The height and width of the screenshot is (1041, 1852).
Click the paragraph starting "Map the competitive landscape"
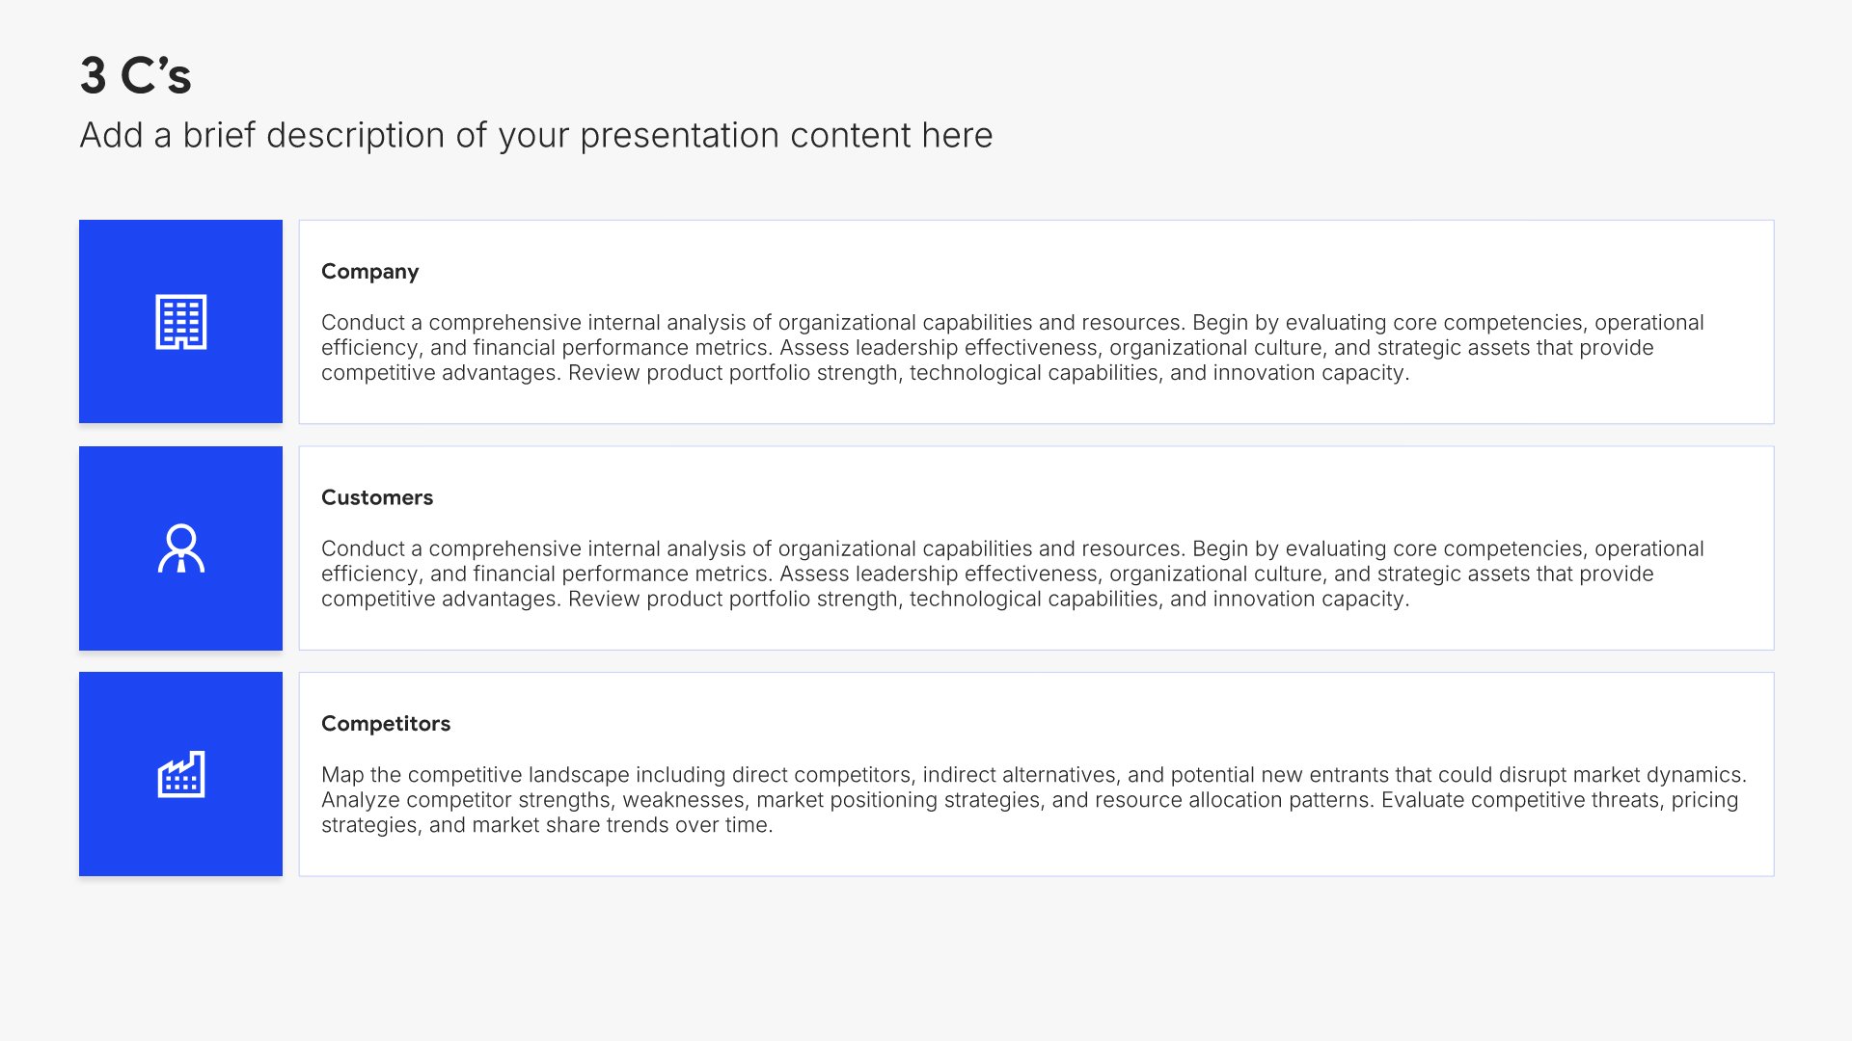(1032, 800)
